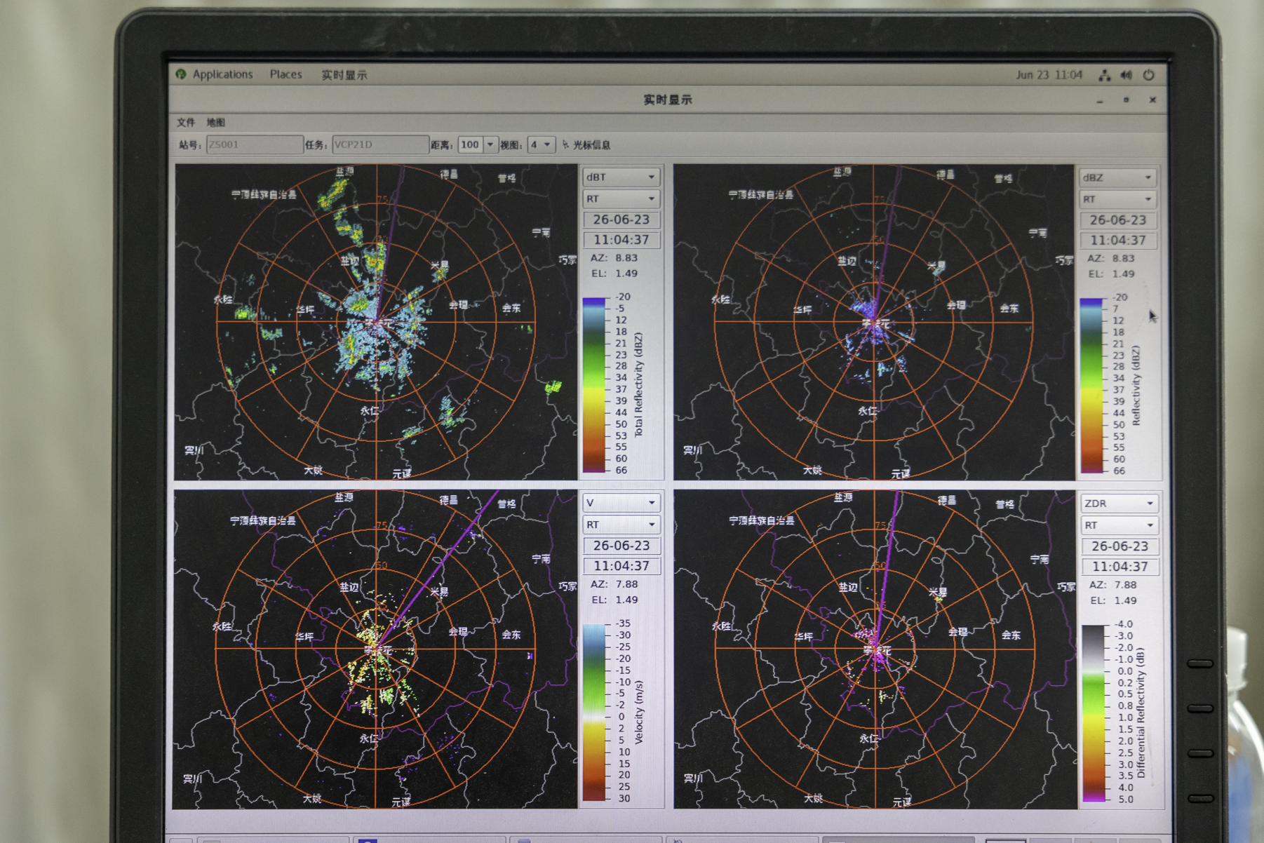Minimize the 实时显示 window
1264x843 pixels.
pyautogui.click(x=1100, y=101)
